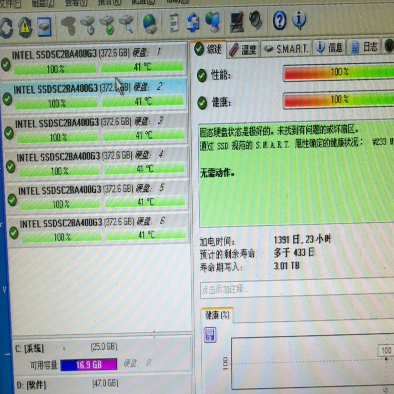394x394 pixels.
Task: Click the (25.0 GB) size of C drive
Action: [x=104, y=347]
